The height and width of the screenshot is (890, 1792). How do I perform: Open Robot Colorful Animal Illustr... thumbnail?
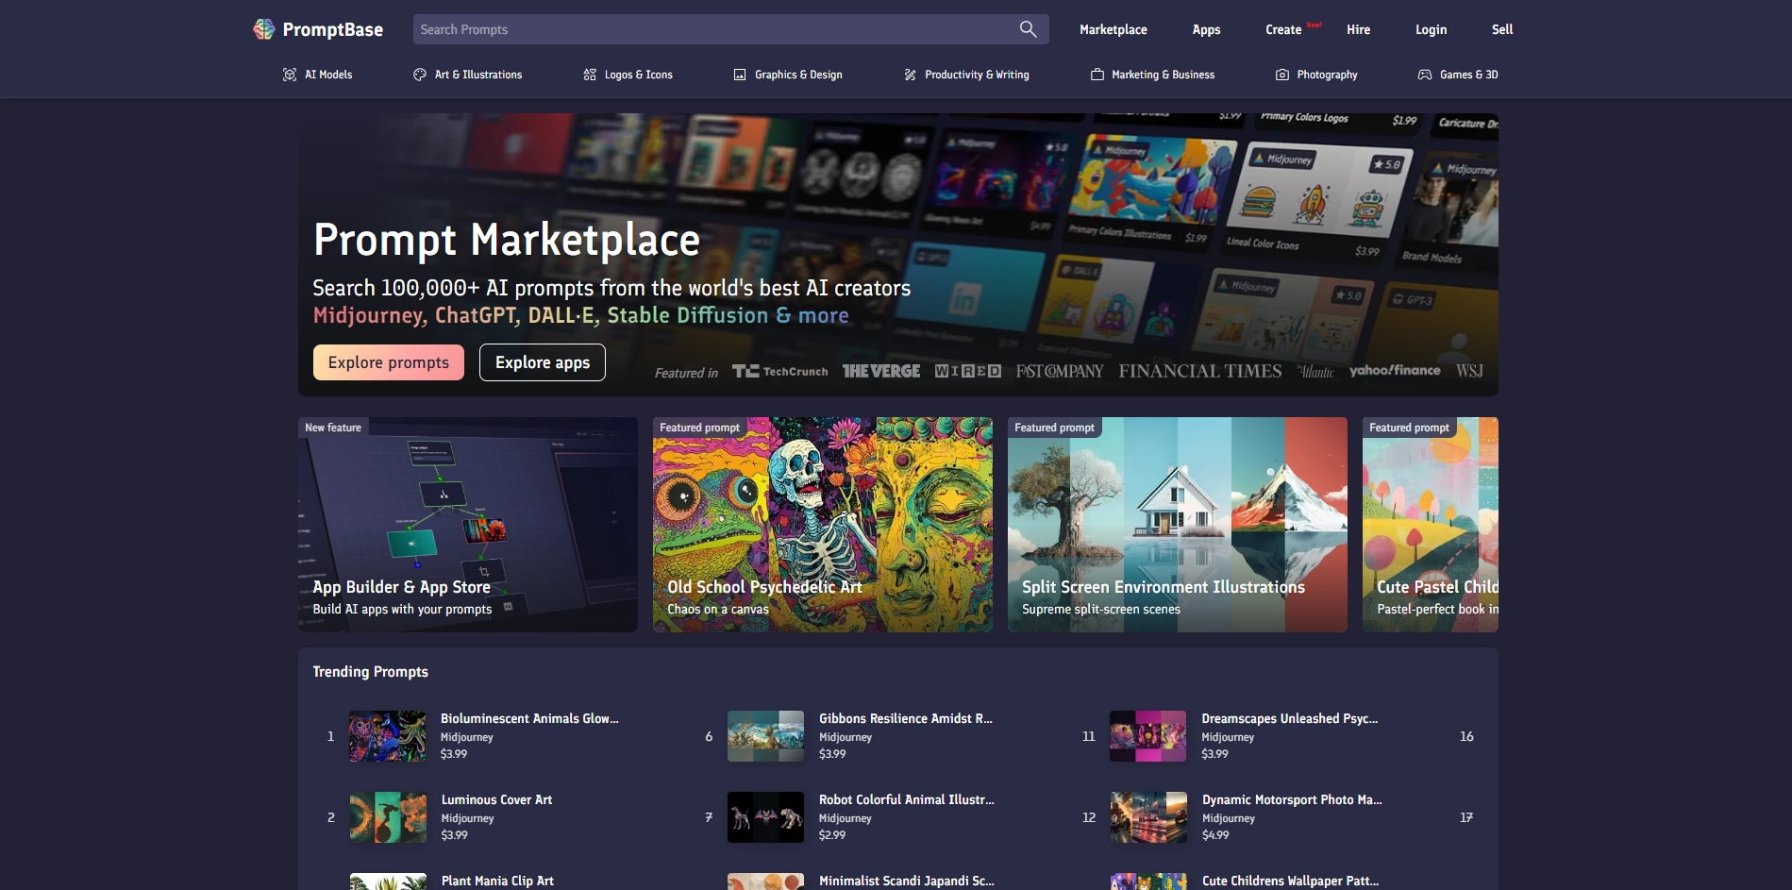pos(765,817)
